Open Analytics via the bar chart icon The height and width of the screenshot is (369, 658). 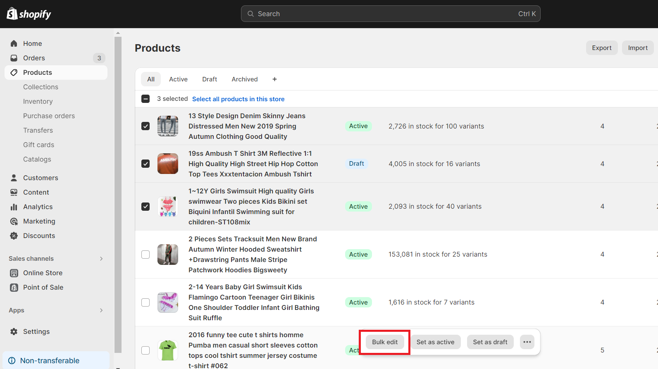14,207
